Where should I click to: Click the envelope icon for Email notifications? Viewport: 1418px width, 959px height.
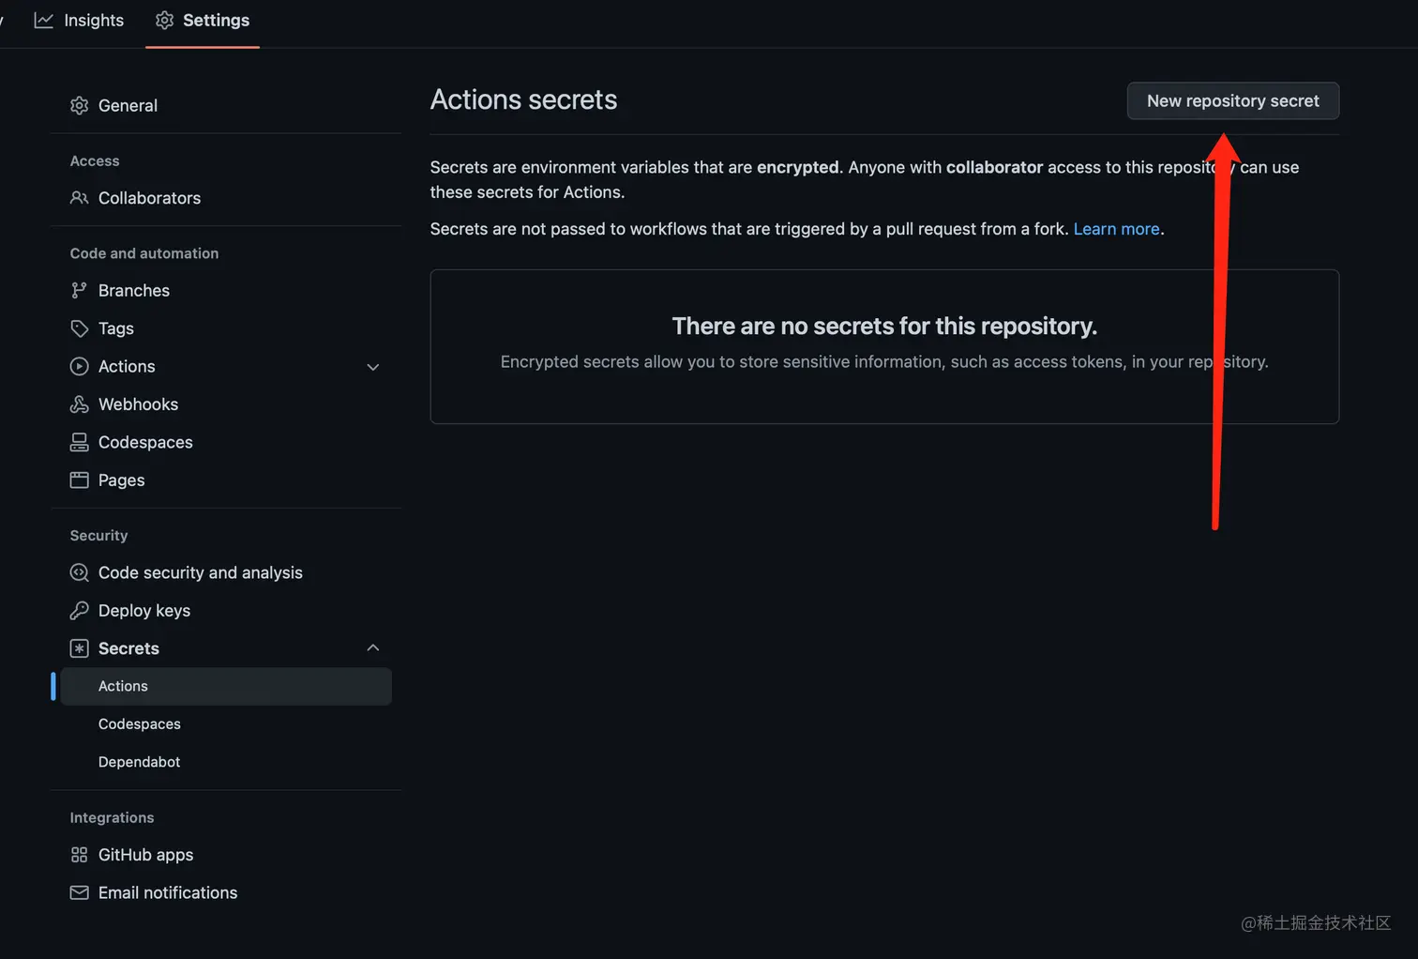pyautogui.click(x=80, y=892)
